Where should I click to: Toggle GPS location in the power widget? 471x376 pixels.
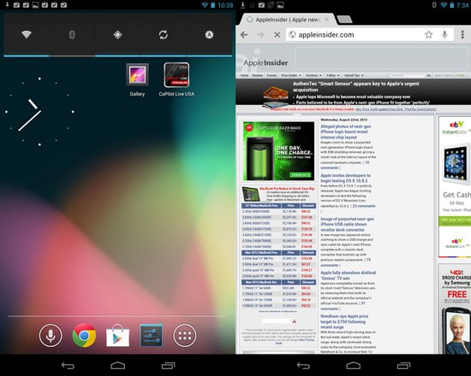coord(117,34)
